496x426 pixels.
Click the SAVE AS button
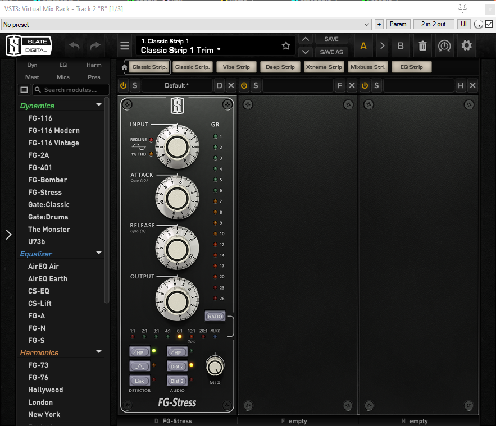click(x=331, y=52)
